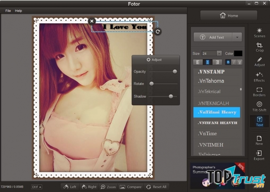Click the Home button
The height and width of the screenshot is (192, 270).
click(228, 16)
